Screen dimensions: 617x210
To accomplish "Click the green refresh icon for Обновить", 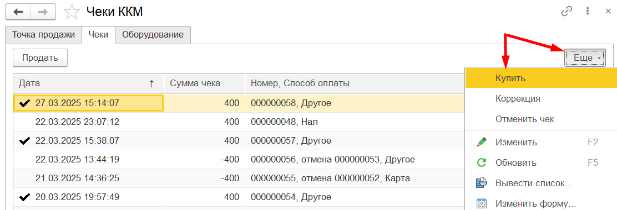I will 481,162.
